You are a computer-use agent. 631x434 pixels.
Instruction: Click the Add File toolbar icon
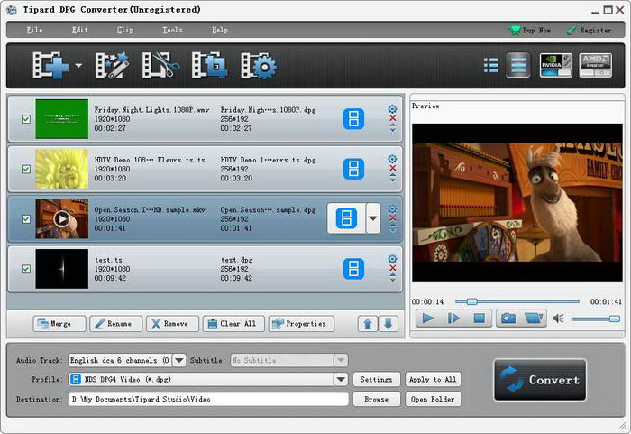coord(50,66)
